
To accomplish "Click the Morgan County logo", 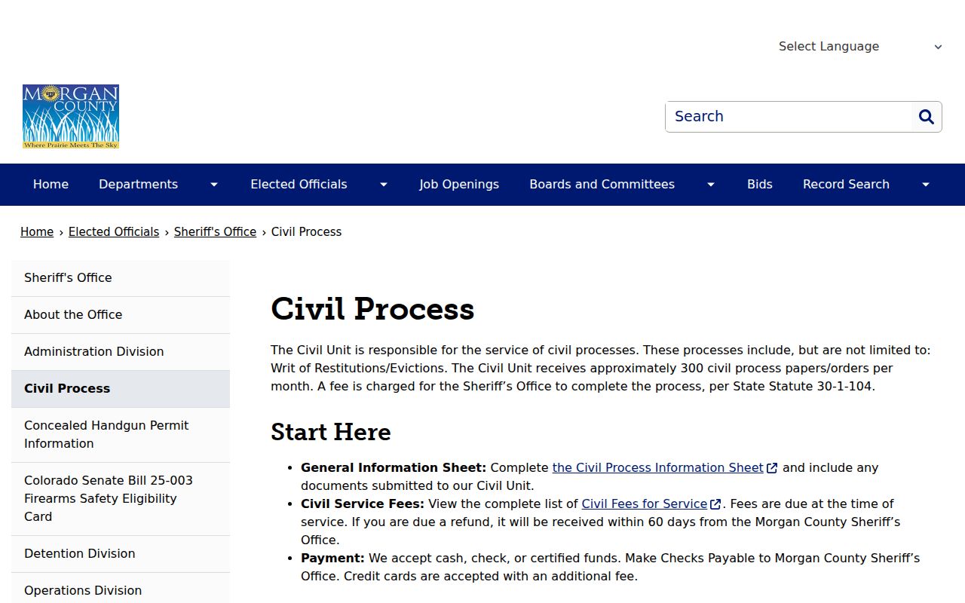I will [x=71, y=116].
